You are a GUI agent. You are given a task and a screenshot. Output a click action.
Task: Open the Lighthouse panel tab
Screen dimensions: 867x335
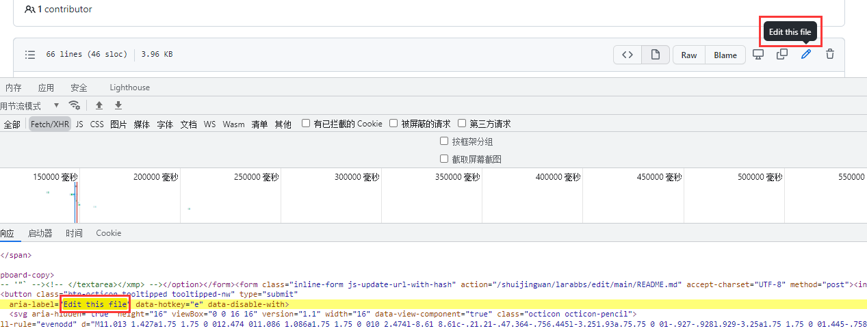click(129, 88)
